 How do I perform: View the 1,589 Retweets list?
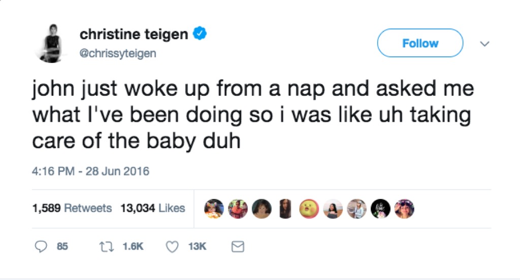coord(72,208)
